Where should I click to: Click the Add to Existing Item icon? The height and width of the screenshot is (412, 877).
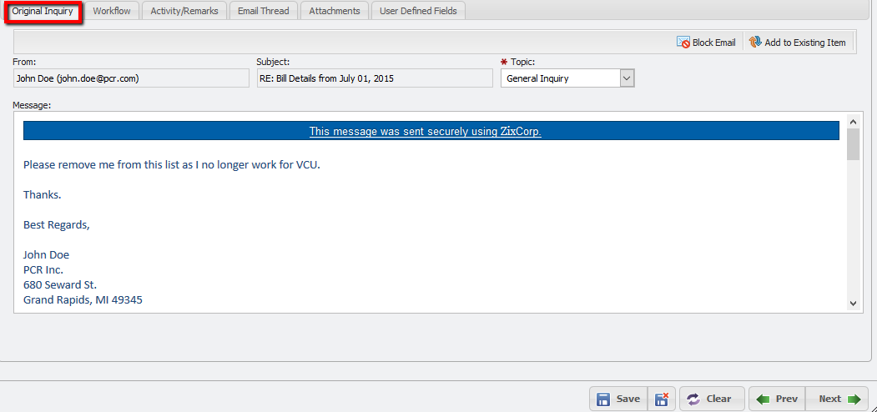(755, 43)
